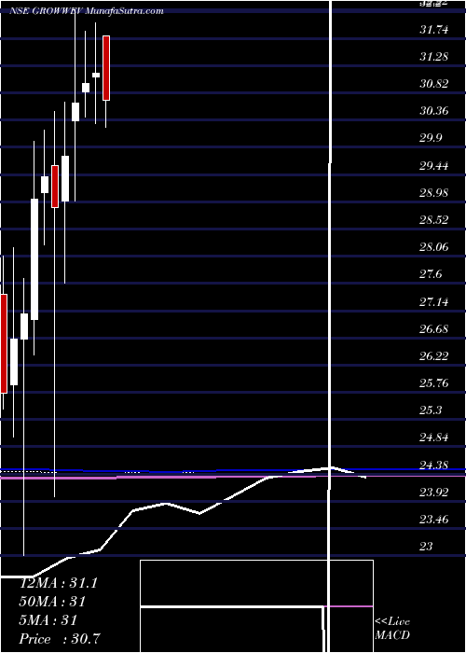Click the 23.46 price axis label
Screen dimensions: 466x653
pos(434,520)
